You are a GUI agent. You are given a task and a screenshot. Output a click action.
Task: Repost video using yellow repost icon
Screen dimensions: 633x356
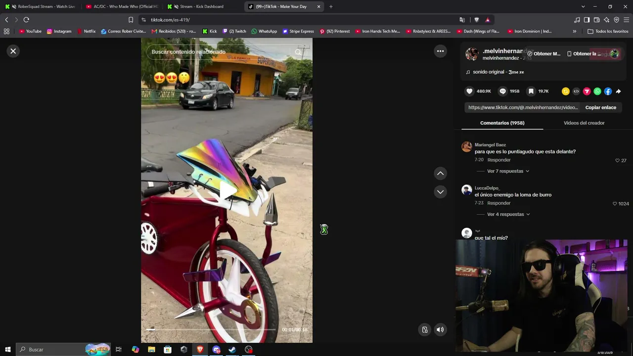(566, 91)
